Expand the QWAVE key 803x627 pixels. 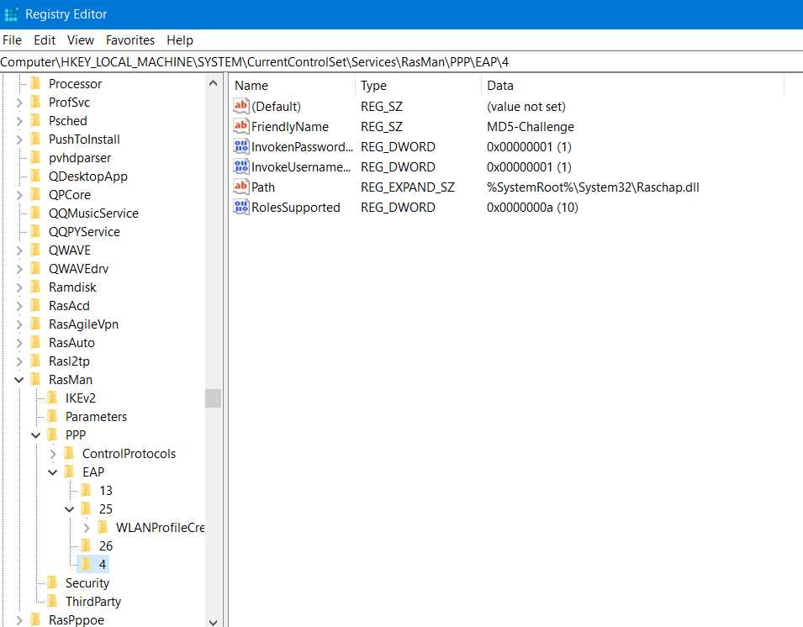tap(19, 250)
